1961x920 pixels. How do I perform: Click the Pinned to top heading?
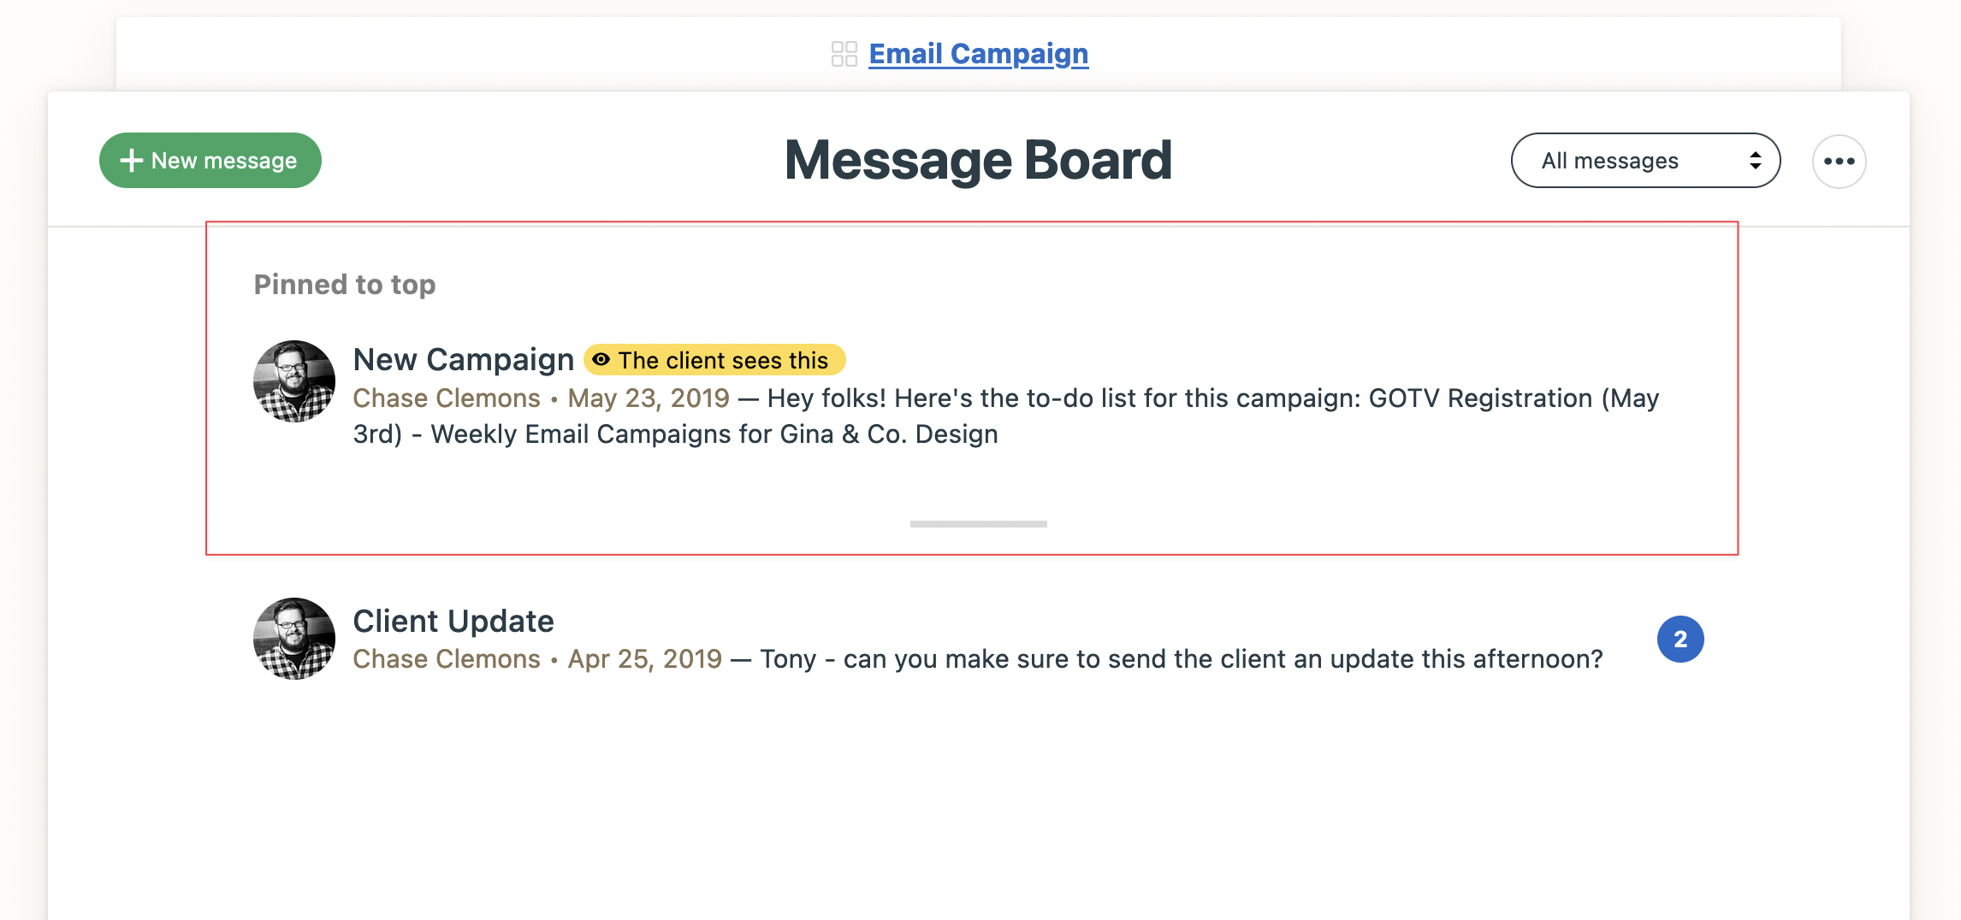point(345,285)
